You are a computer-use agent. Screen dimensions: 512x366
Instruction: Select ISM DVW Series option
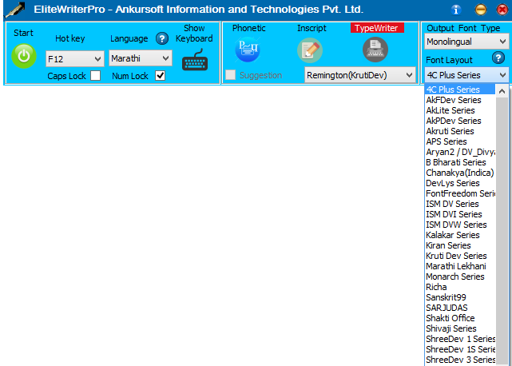(x=460, y=225)
